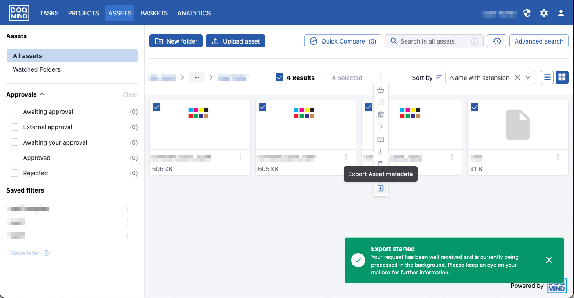
Task: Open three-dot menu of 606 kB asset
Action: pos(240,157)
